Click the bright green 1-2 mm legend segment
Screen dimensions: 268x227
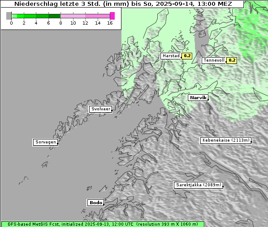(21, 16)
